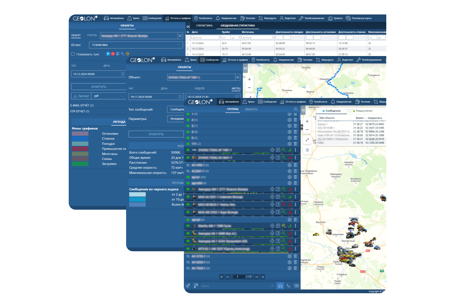The height and width of the screenshot is (308, 455).
Task: Clear Объект field with X in messages window
Action: pos(237,77)
